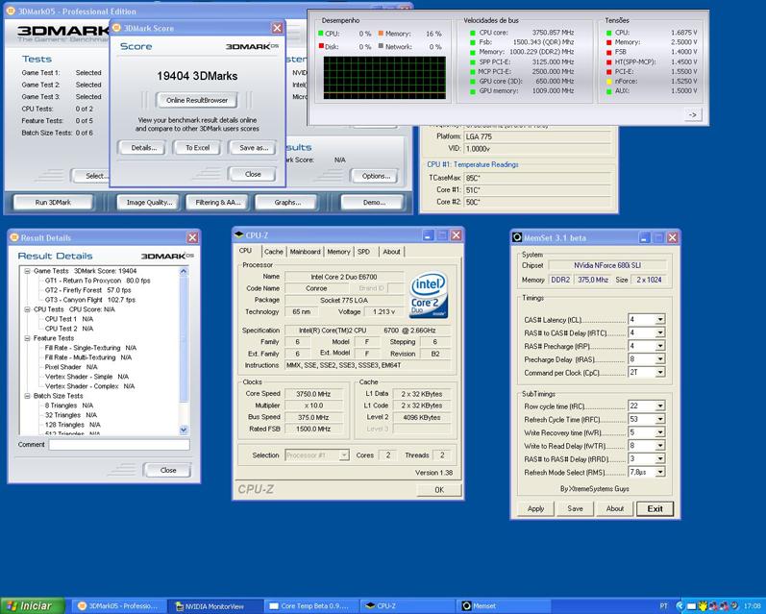Open RAS# to RAS# Delay (tRRD) dropdown
Image resolution: width=766 pixels, height=614 pixels.
pos(660,459)
